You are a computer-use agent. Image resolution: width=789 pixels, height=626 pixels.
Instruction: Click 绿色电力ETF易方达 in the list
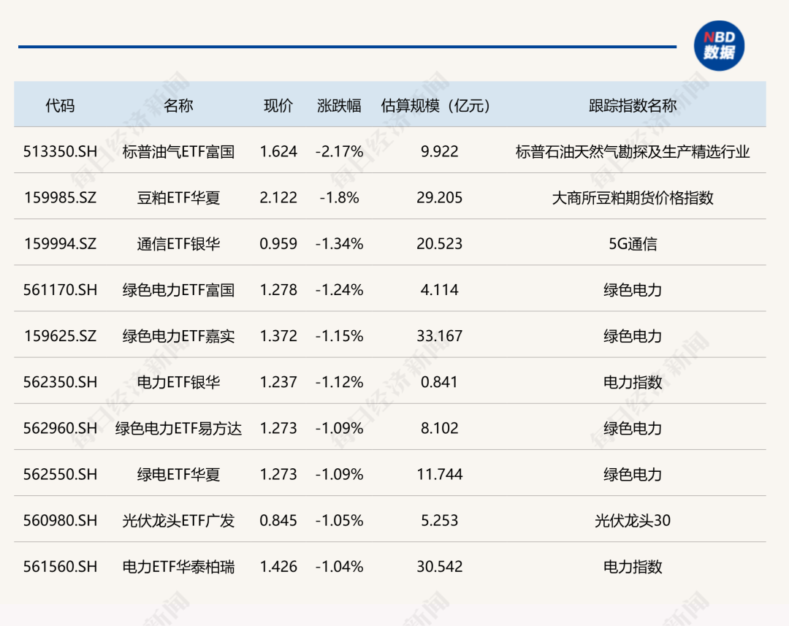(x=178, y=428)
